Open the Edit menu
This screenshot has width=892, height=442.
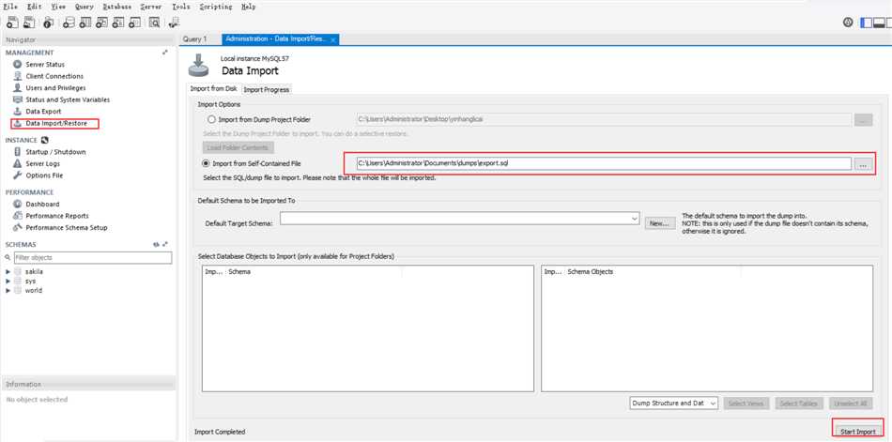34,7
